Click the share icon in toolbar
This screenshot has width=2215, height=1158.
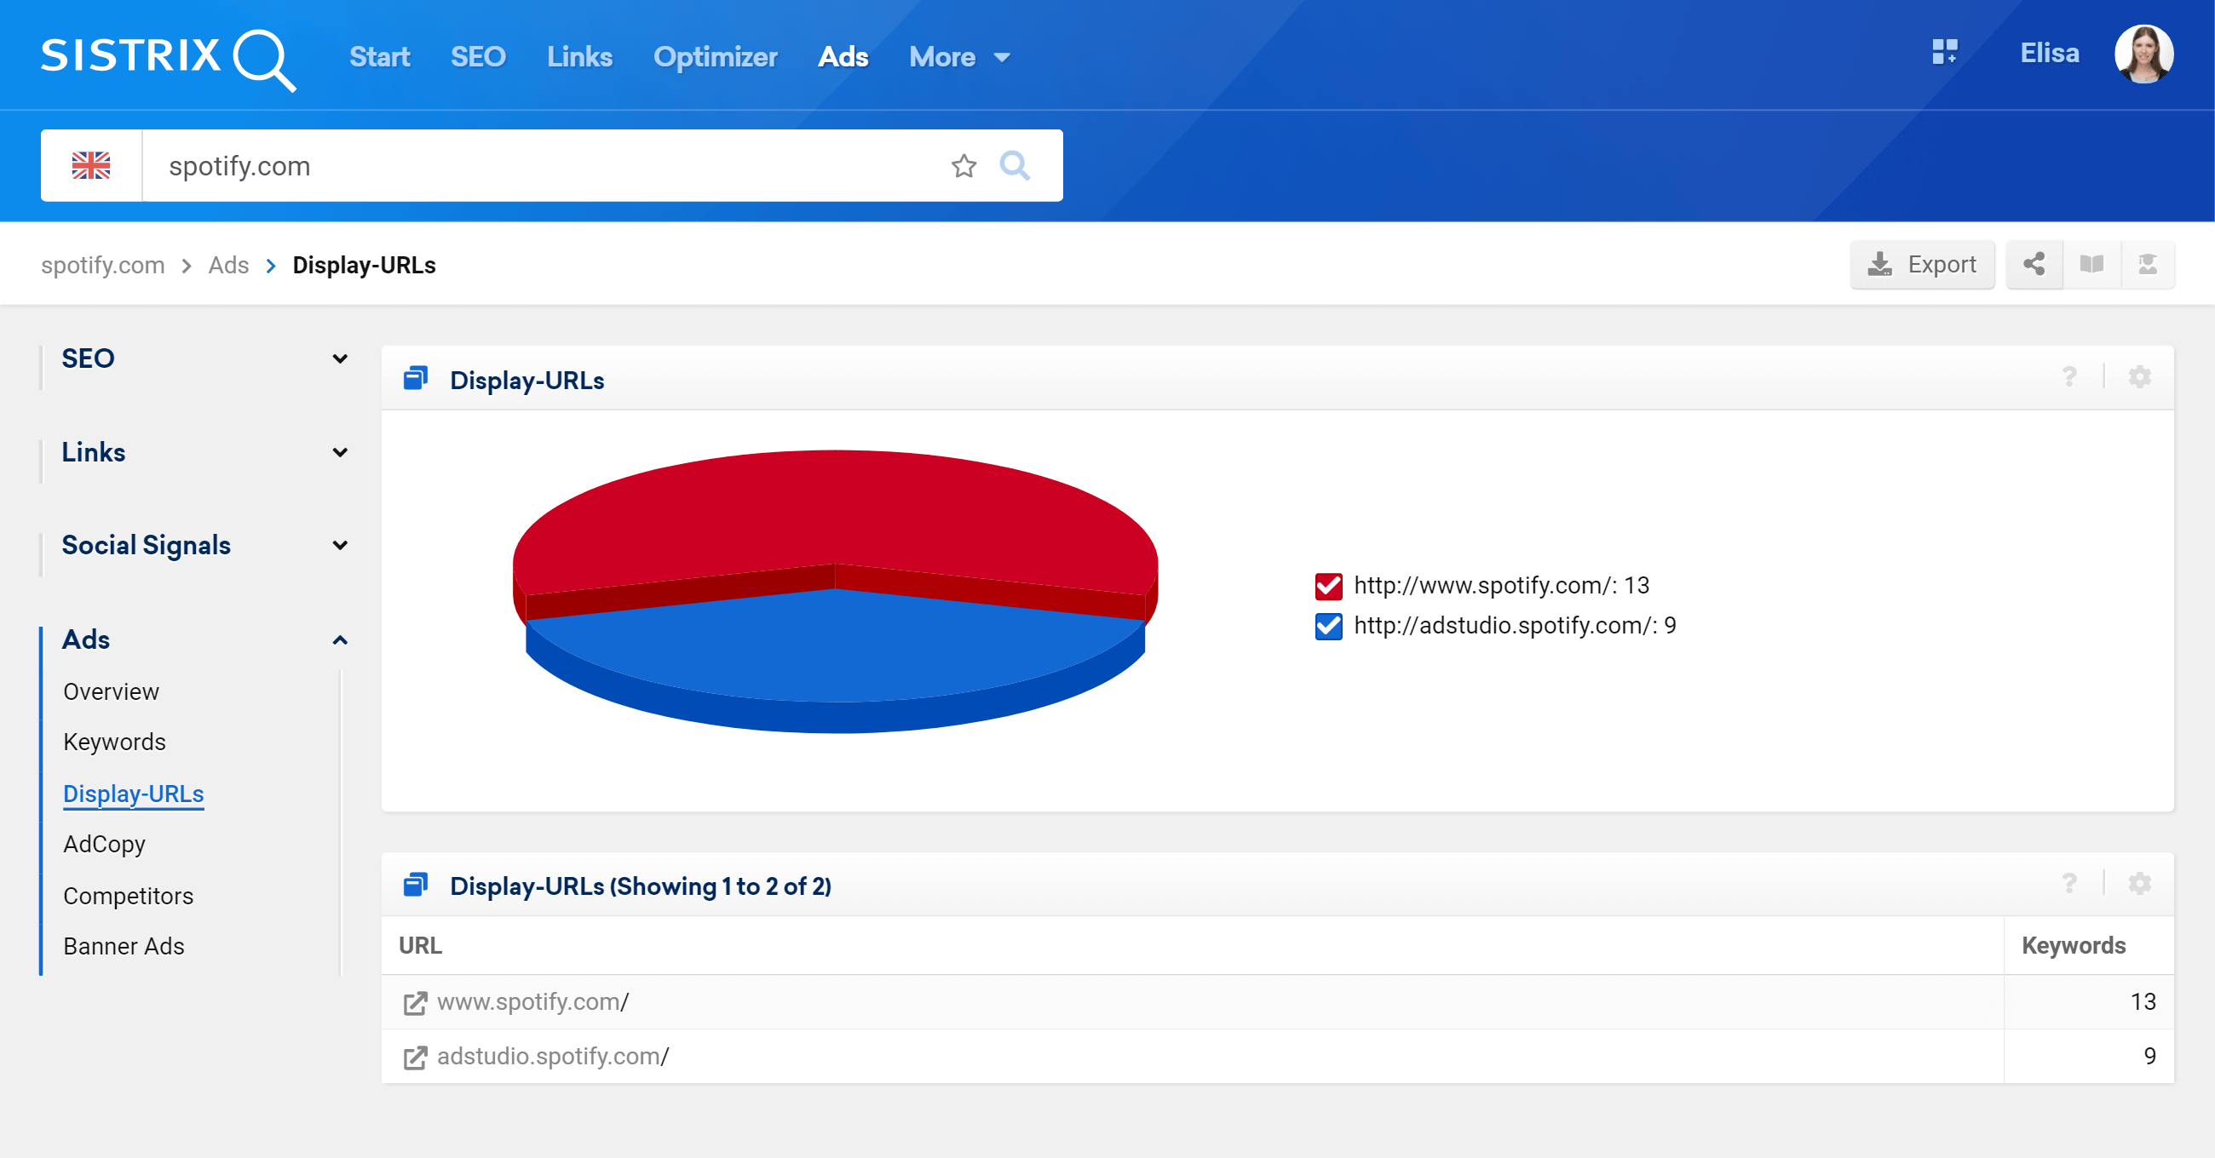coord(2034,264)
